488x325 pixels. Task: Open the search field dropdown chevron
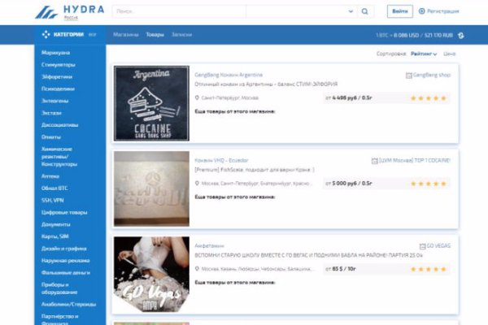(351, 11)
